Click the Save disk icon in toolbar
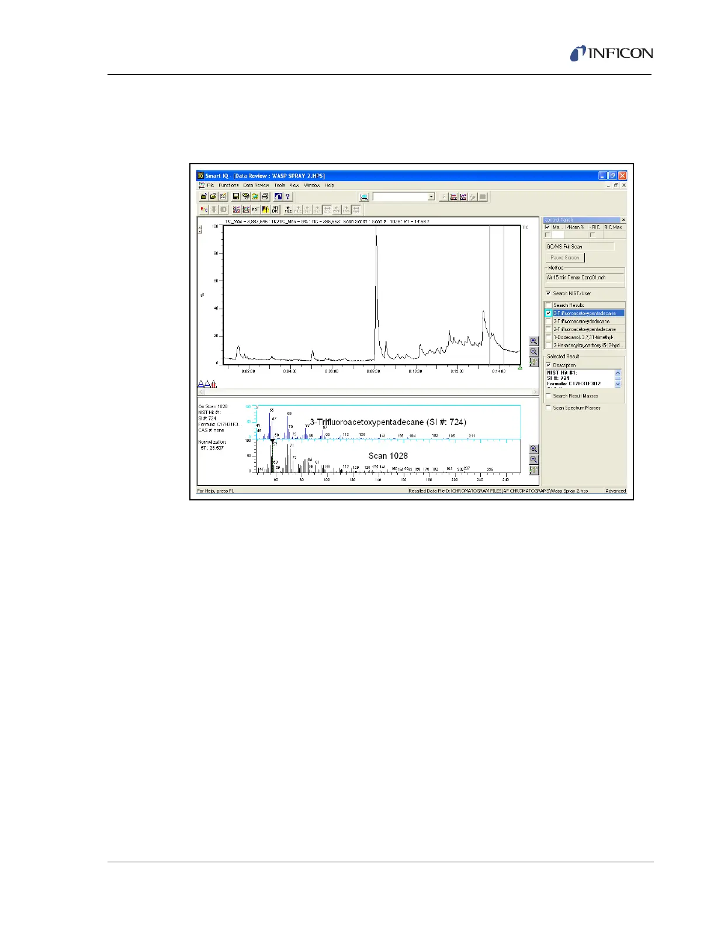 (235, 196)
